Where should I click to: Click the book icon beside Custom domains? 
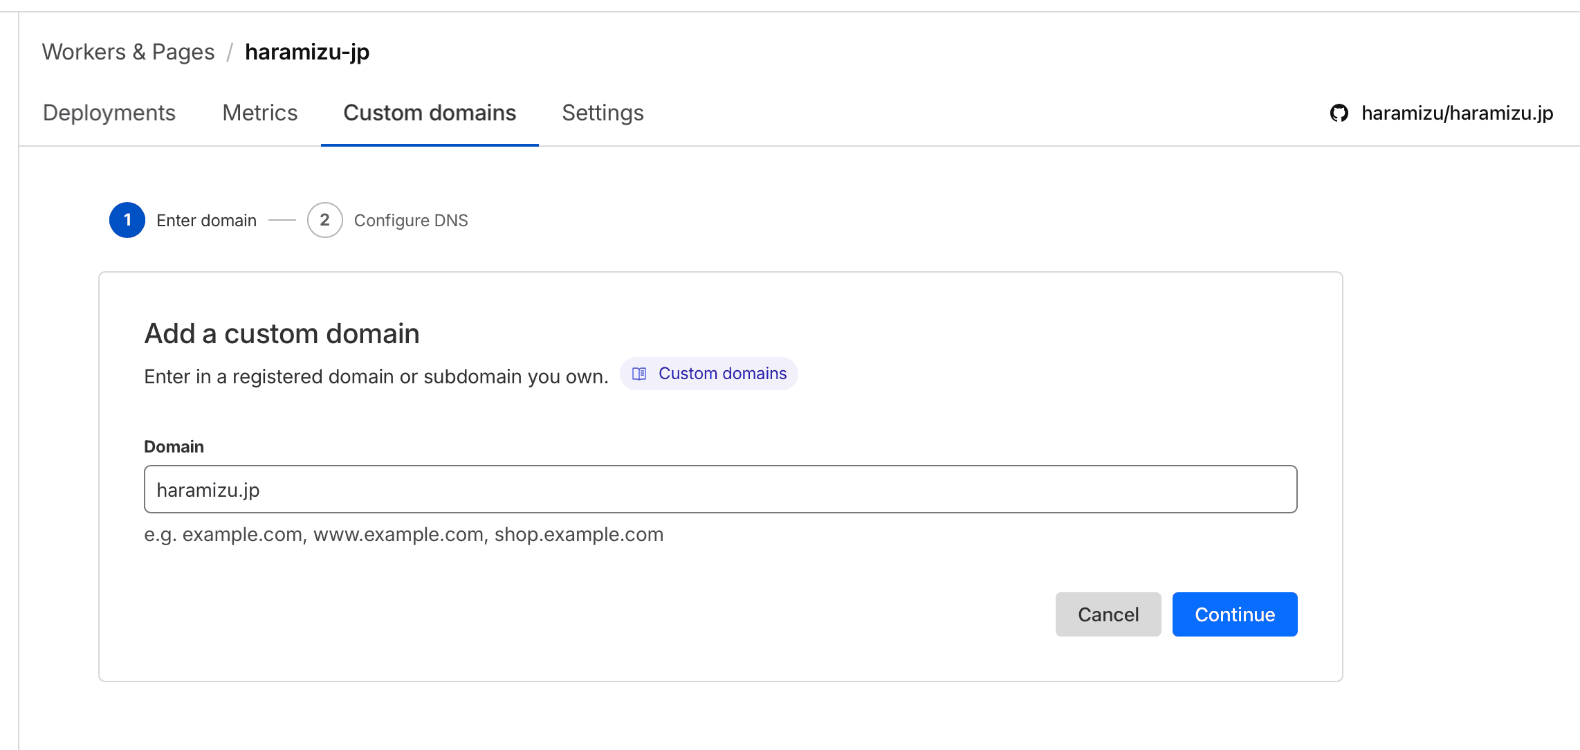[x=639, y=374]
